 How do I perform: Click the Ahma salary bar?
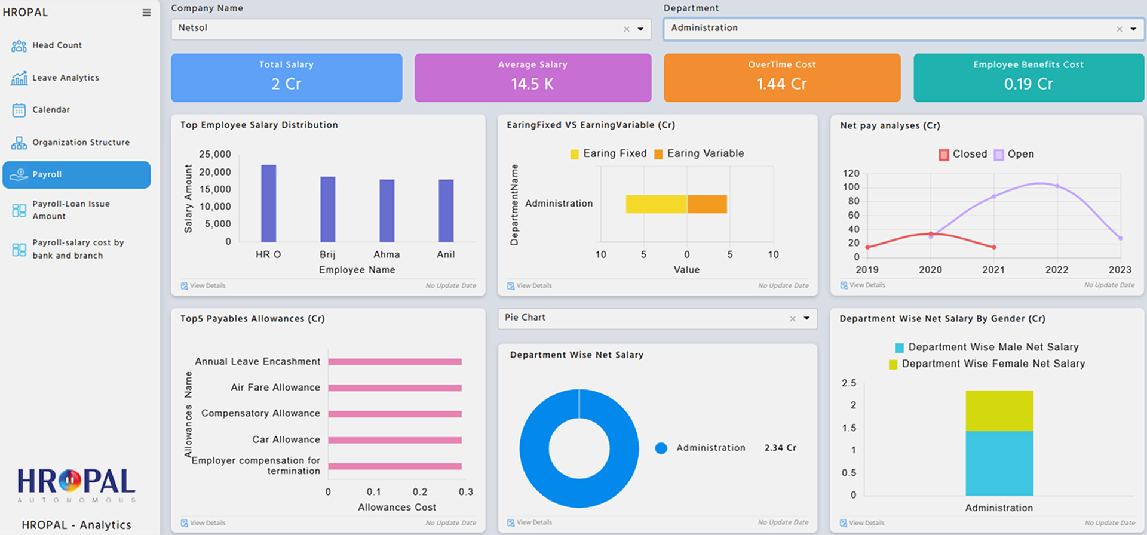pyautogui.click(x=387, y=211)
